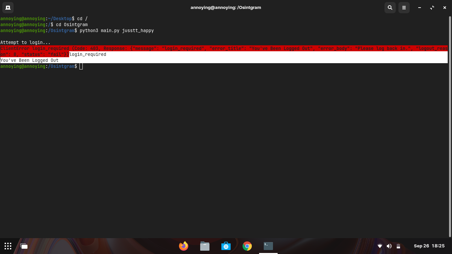Image resolution: width=452 pixels, height=254 pixels.
Task: Minimize the terminal window
Action: tap(420, 7)
